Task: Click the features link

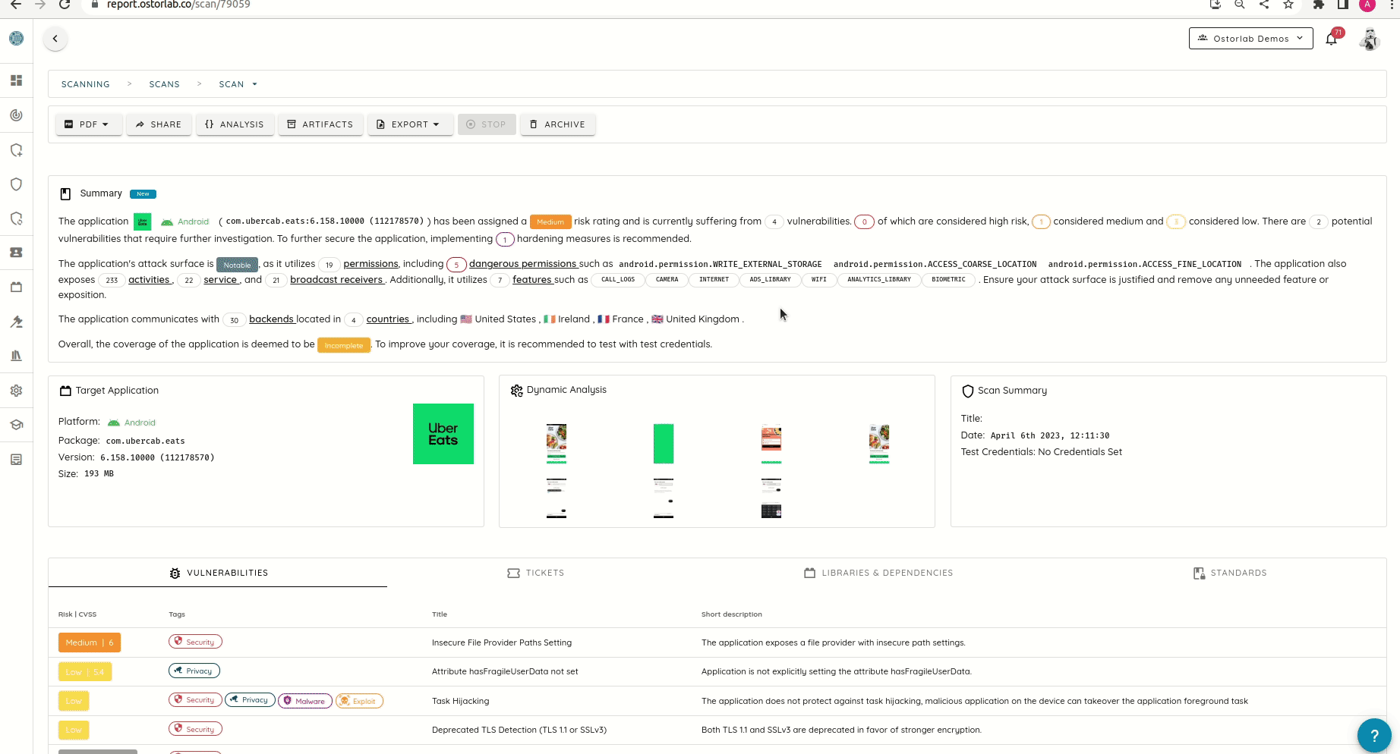Action: click(x=532, y=280)
